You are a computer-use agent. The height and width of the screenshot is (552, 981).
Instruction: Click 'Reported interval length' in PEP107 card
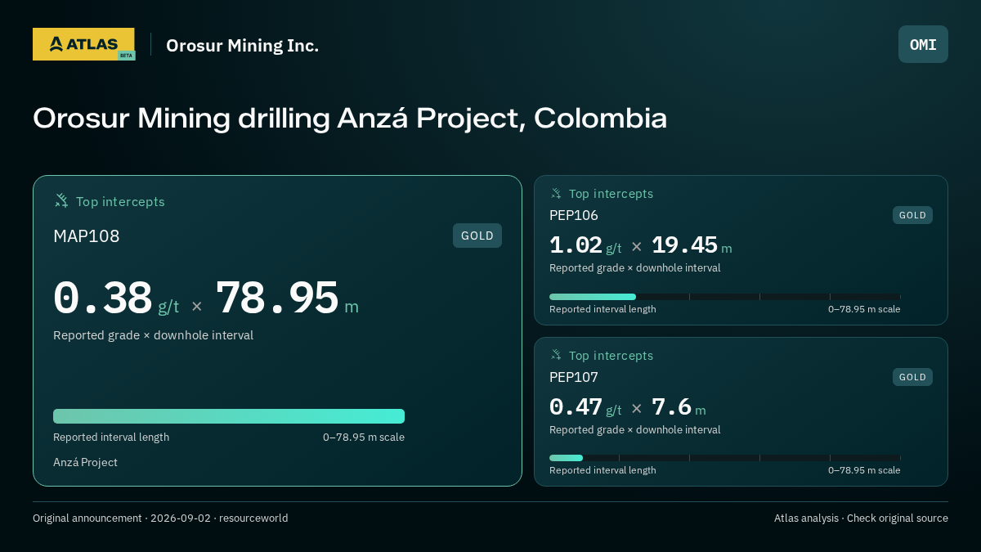click(602, 470)
